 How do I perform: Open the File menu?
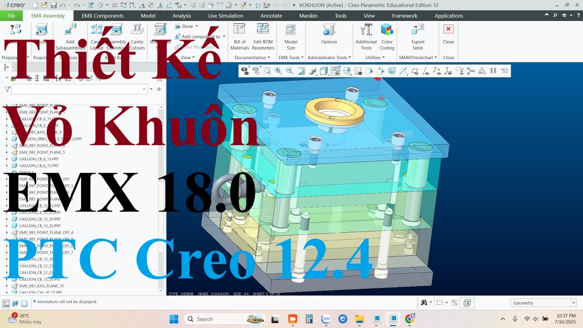(x=11, y=15)
